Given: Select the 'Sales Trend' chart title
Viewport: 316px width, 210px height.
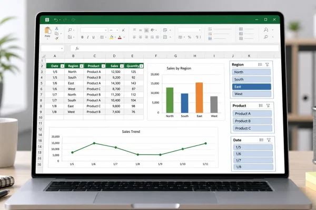Looking at the screenshot, I should tap(131, 132).
